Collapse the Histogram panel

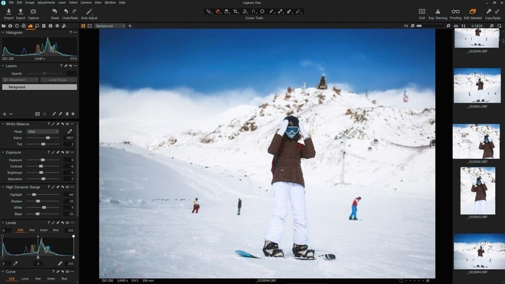coord(3,32)
